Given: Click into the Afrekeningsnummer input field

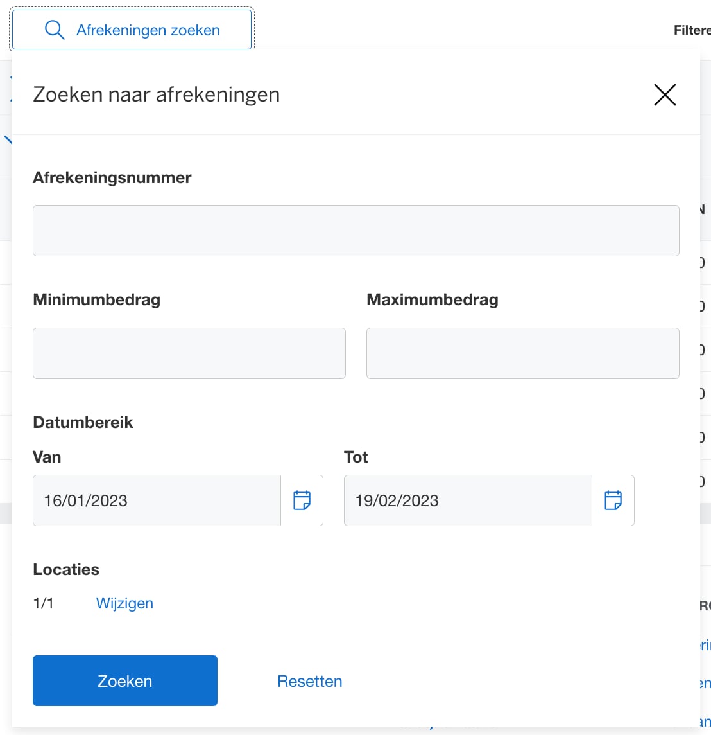Looking at the screenshot, I should tap(356, 230).
